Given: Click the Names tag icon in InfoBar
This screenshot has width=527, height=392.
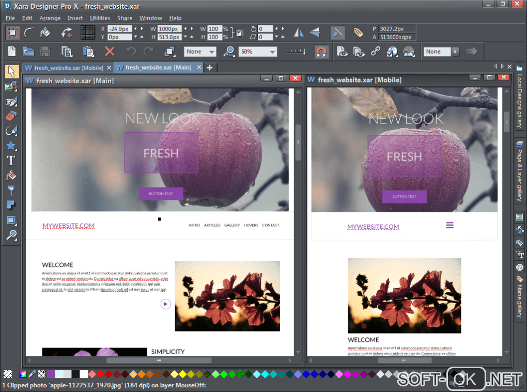Looking at the screenshot, I should [x=358, y=33].
